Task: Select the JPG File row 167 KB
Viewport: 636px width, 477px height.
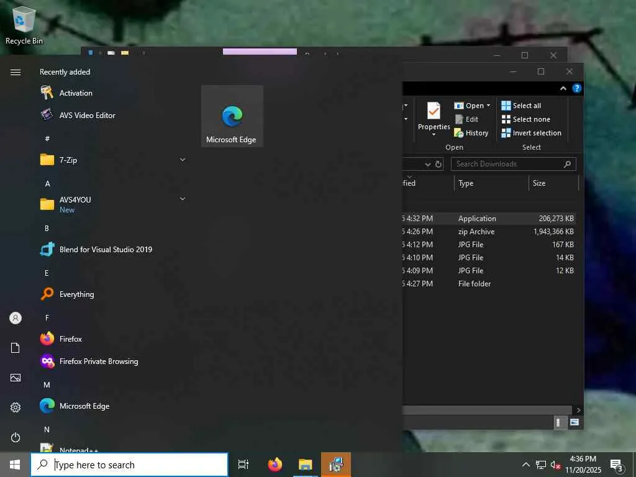Action: 489,245
